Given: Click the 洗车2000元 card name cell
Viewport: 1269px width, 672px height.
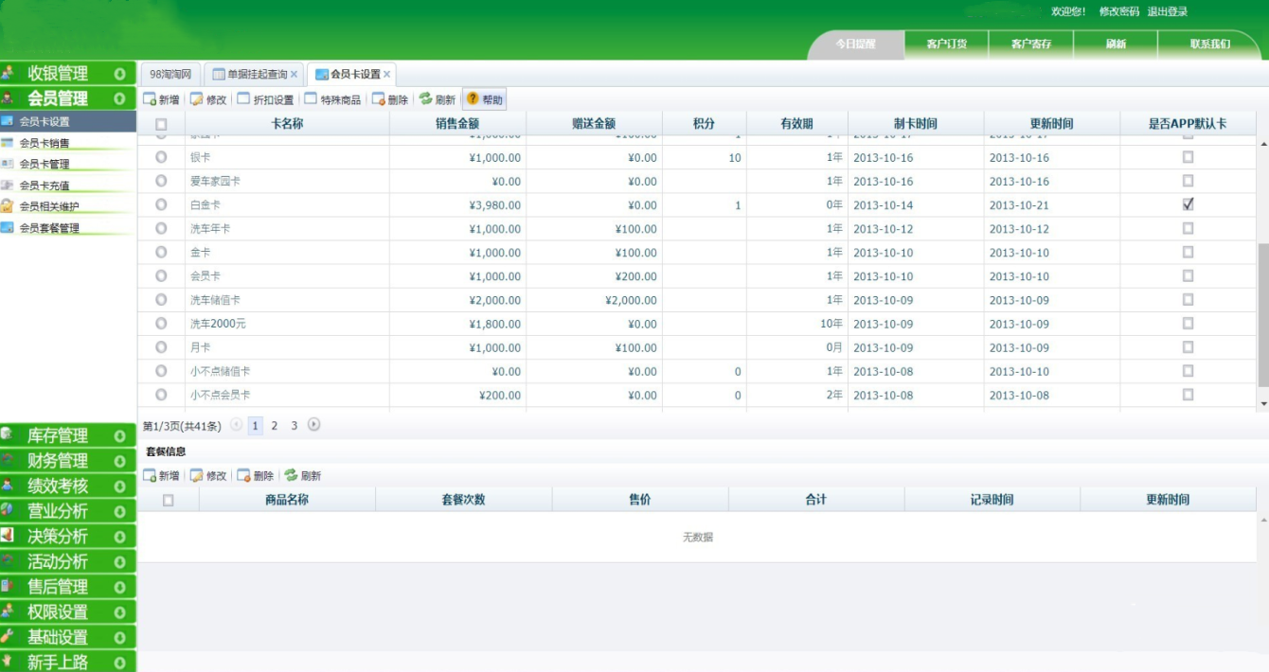Looking at the screenshot, I should [288, 324].
